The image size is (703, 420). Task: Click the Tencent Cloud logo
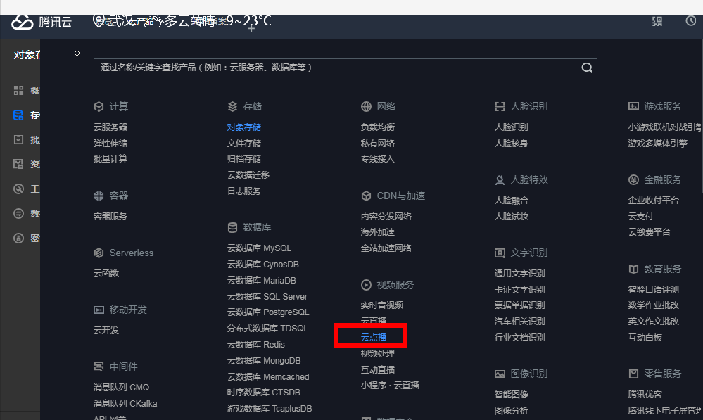tap(42, 22)
